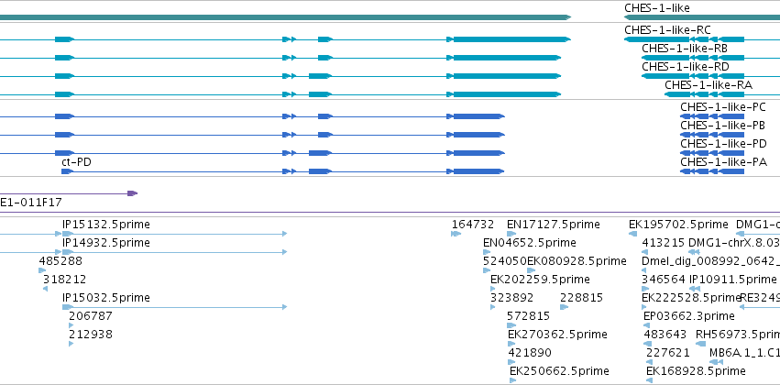
Task: Select feature 164732
Action: point(473,225)
